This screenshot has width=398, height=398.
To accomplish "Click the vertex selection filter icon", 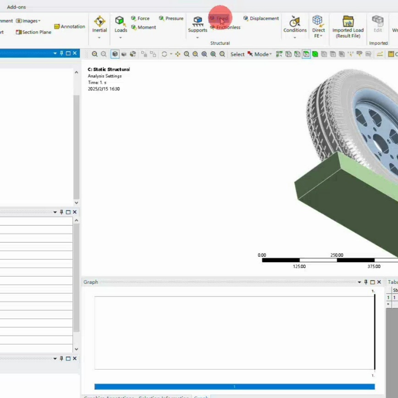I will [x=288, y=54].
